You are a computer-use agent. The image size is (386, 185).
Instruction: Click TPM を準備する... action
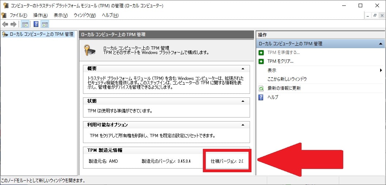283,53
